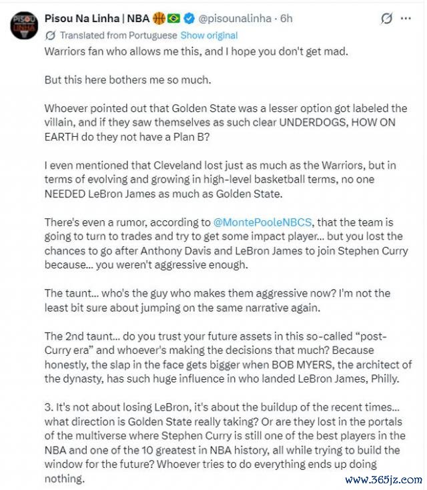Click the '6h' post timestamp
Image resolution: width=427 pixels, height=490 pixels.
pyautogui.click(x=286, y=19)
